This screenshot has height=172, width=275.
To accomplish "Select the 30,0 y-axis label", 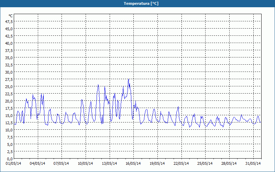I will point(9,72).
